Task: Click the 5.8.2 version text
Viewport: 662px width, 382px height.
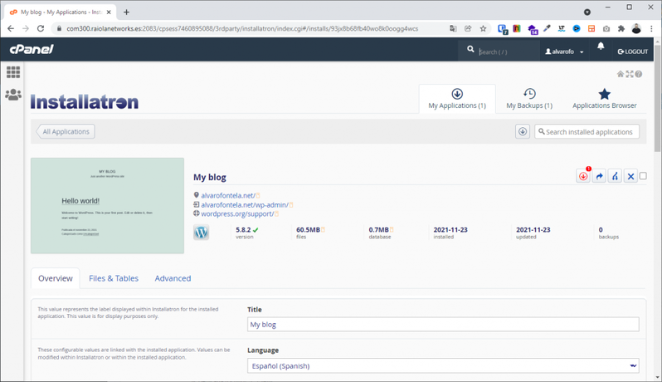Action: (x=243, y=230)
